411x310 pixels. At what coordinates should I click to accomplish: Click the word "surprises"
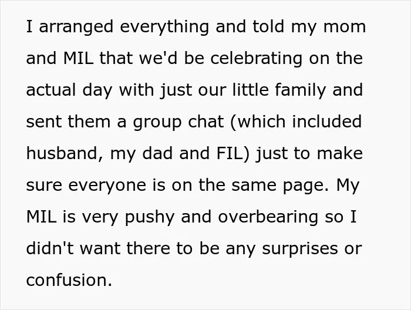coord(300,249)
